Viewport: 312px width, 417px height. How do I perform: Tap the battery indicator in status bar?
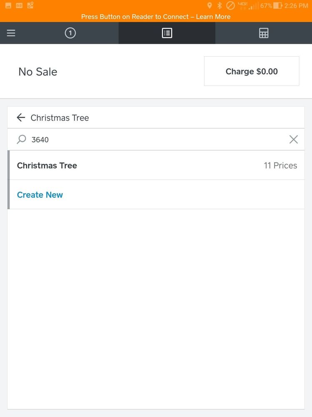point(278,5)
